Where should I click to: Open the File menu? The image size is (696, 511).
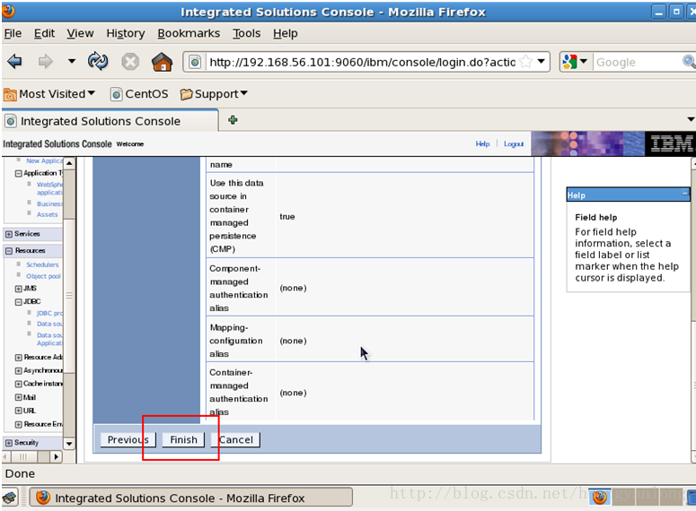[x=13, y=33]
